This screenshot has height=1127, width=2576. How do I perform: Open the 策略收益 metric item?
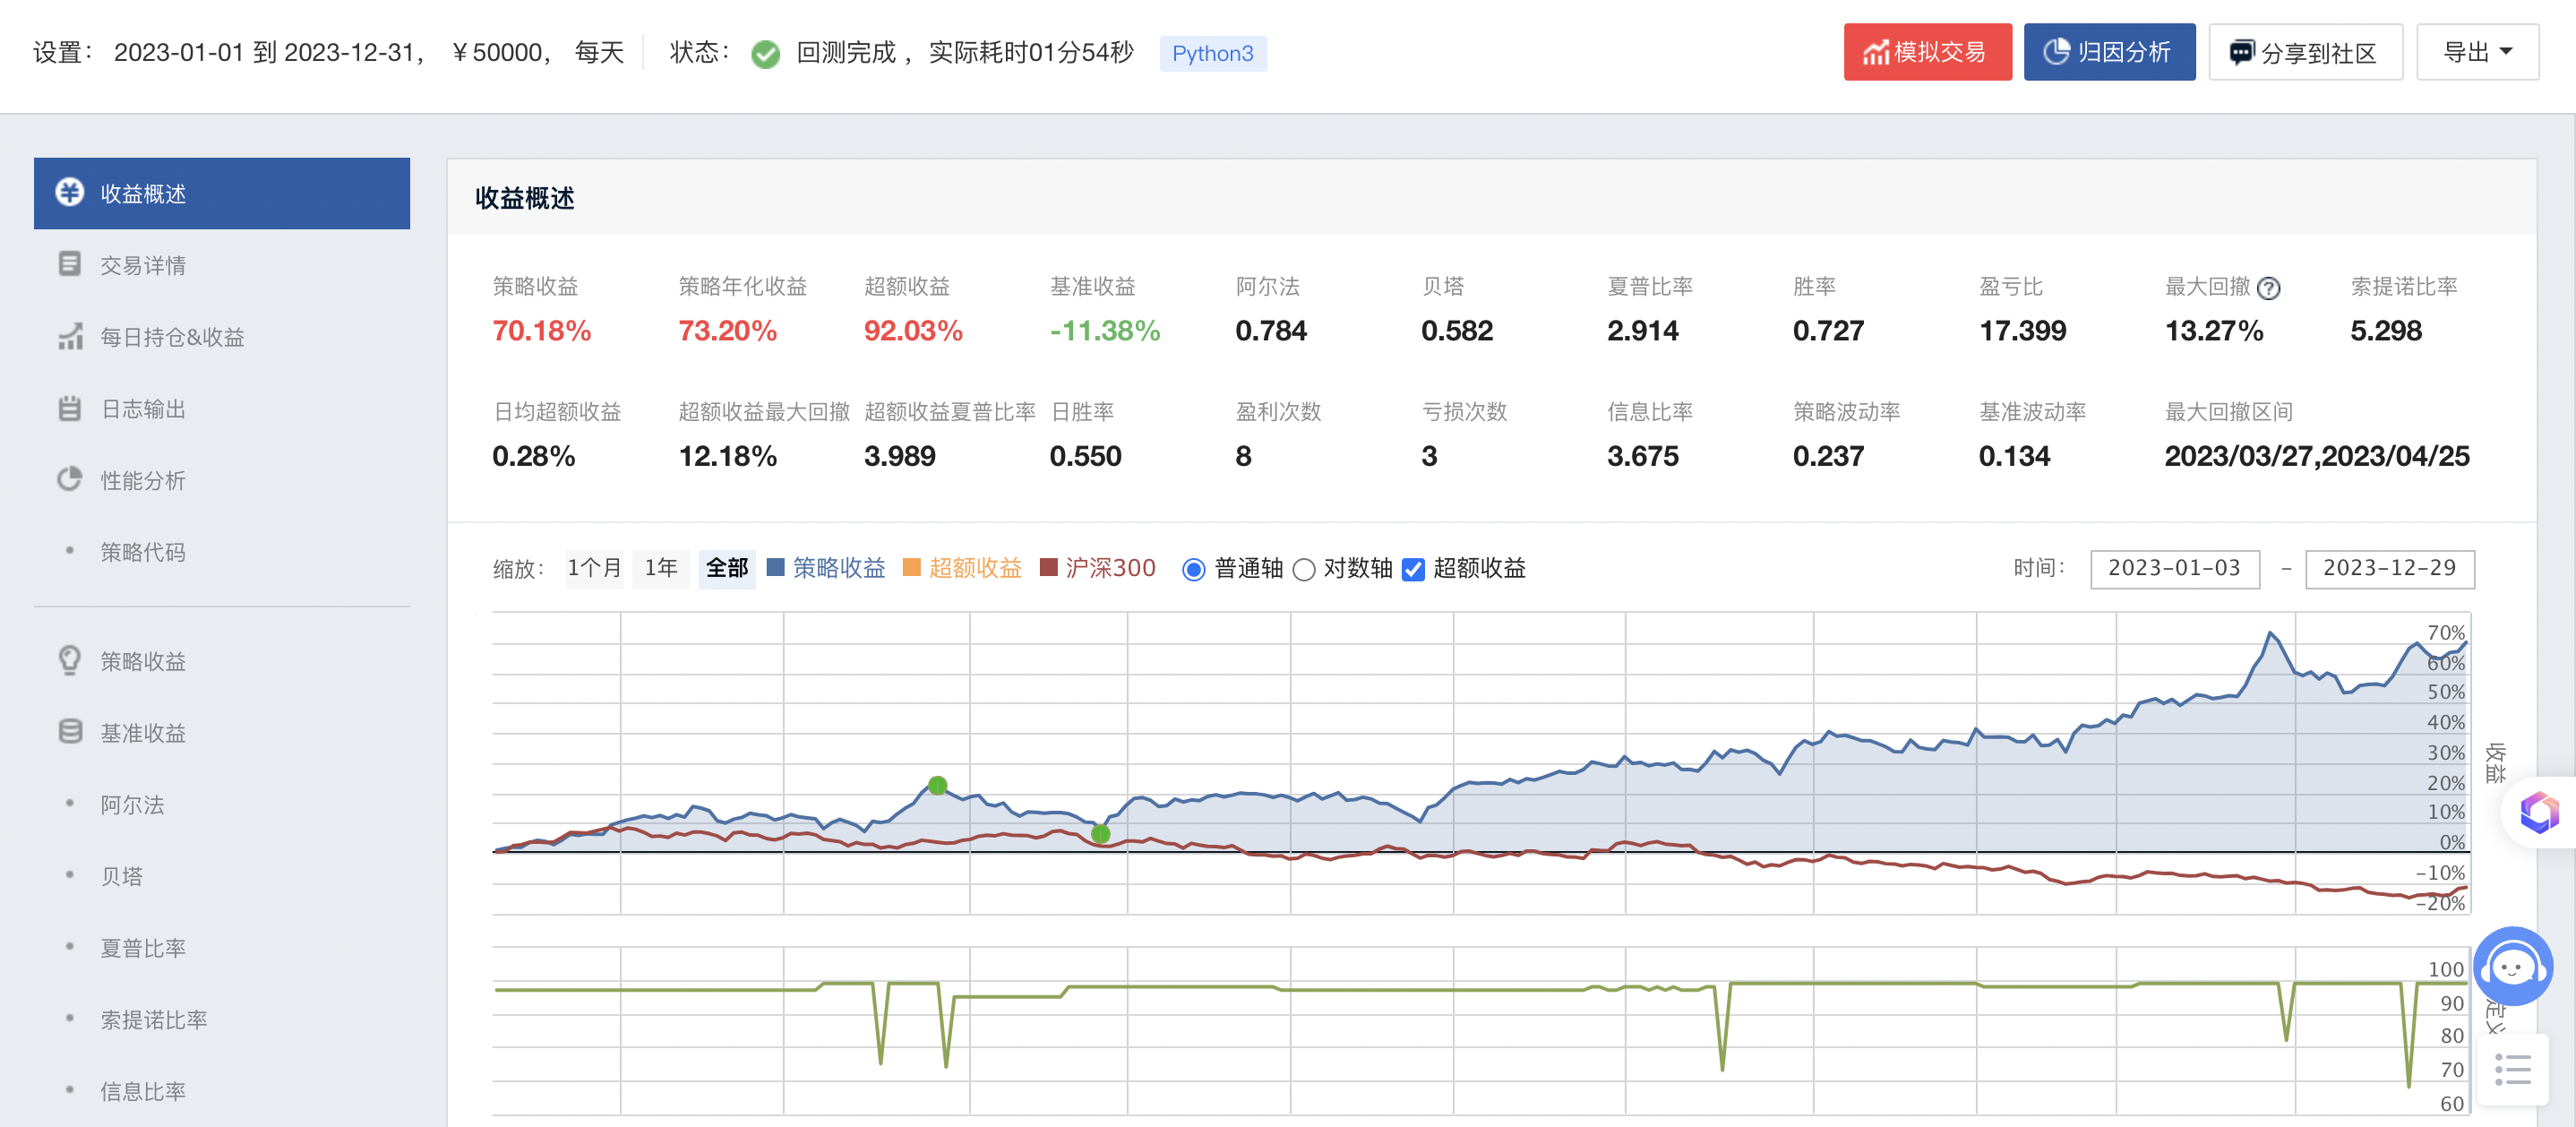(221, 661)
